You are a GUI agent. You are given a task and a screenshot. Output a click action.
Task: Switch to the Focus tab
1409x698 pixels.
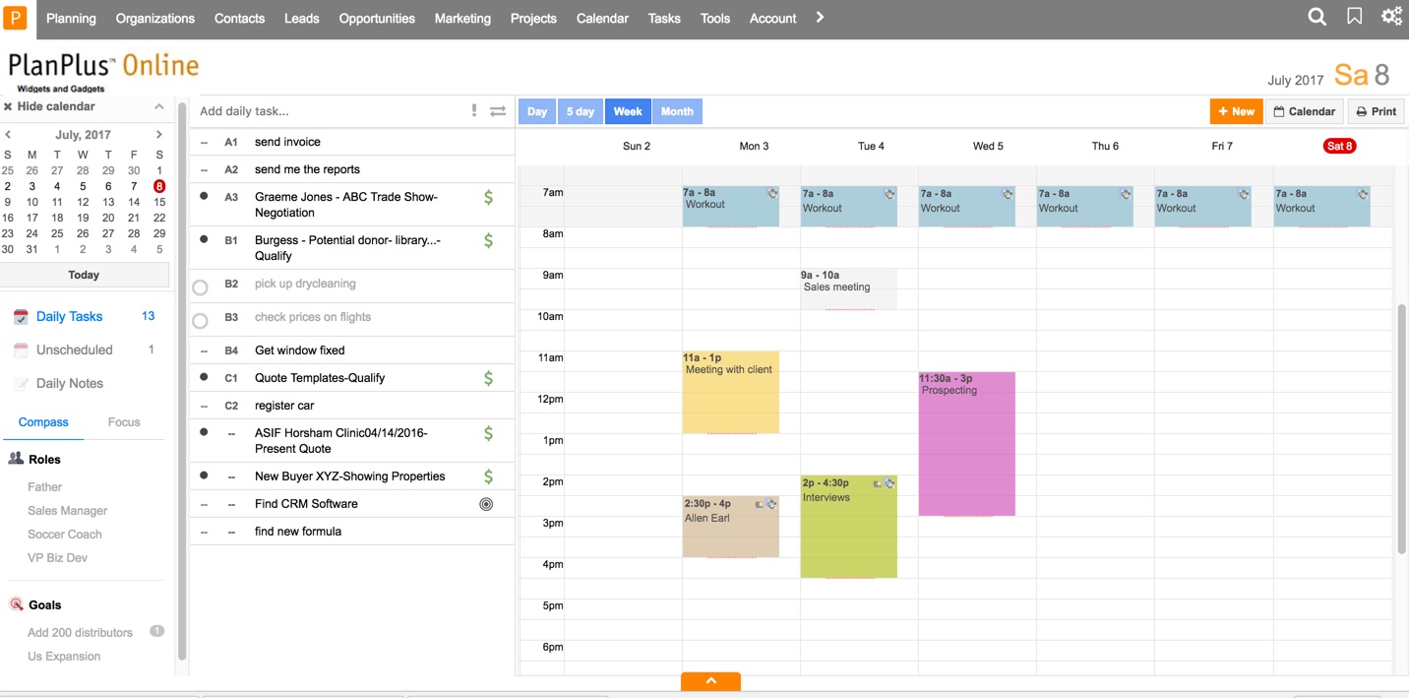click(124, 422)
